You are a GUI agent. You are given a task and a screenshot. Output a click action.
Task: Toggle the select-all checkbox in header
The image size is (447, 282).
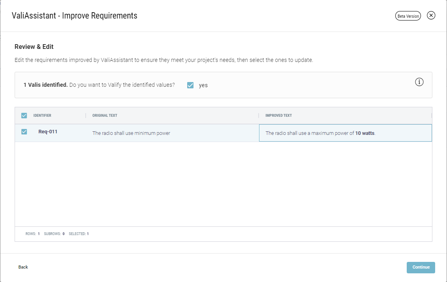click(x=24, y=115)
